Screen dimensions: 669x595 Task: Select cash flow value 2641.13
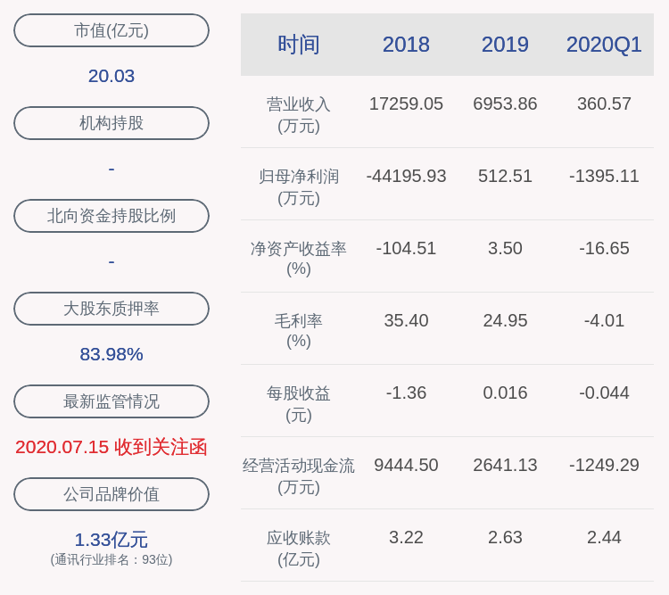(x=505, y=465)
